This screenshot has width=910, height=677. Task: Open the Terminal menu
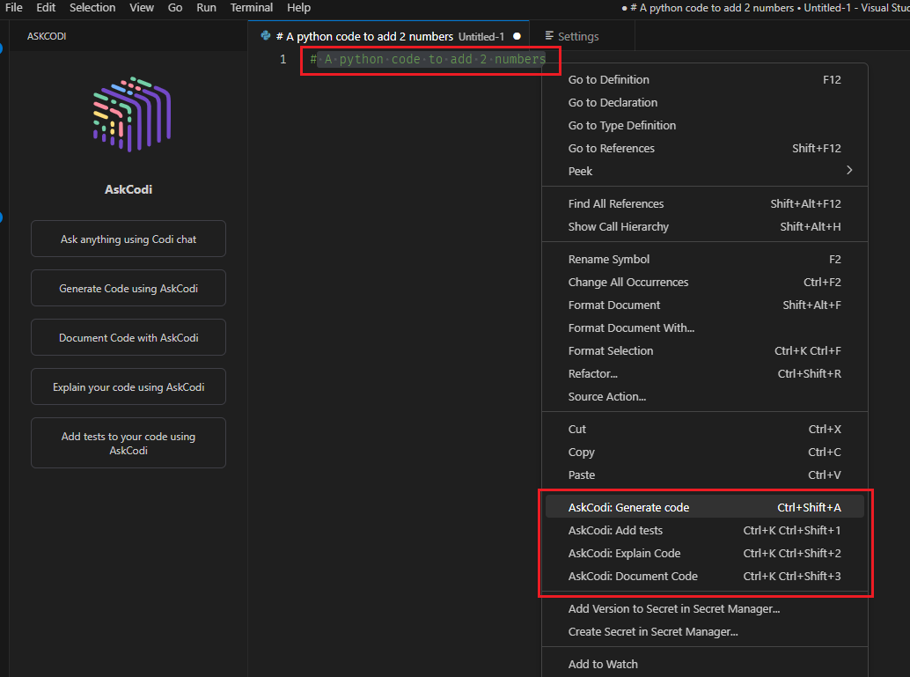point(252,7)
